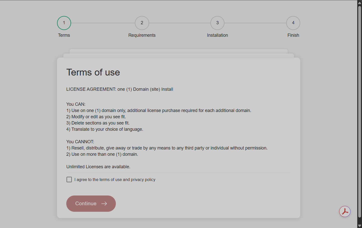
Task: Click the arrow icon inside the Continue button
Action: pyautogui.click(x=104, y=204)
